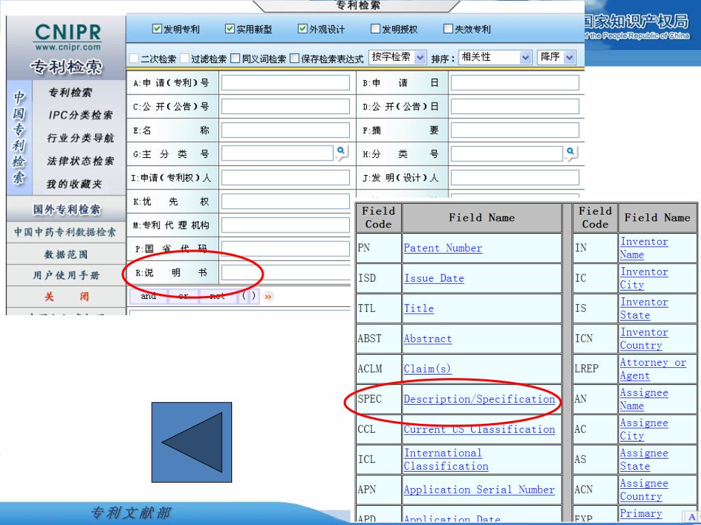Check the 过滤检索 option
The width and height of the screenshot is (701, 525).
(185, 58)
